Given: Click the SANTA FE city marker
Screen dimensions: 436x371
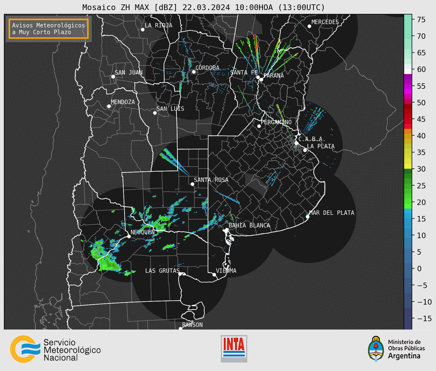Looking at the screenshot, I should click(x=258, y=77).
